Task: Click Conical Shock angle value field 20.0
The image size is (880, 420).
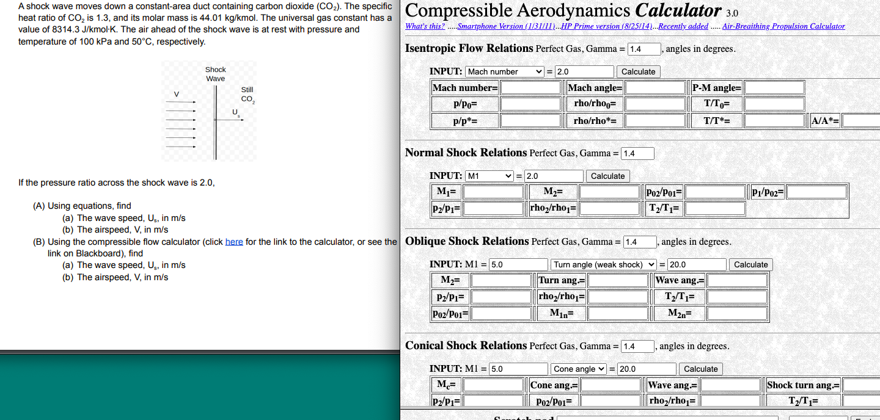Action: point(647,369)
